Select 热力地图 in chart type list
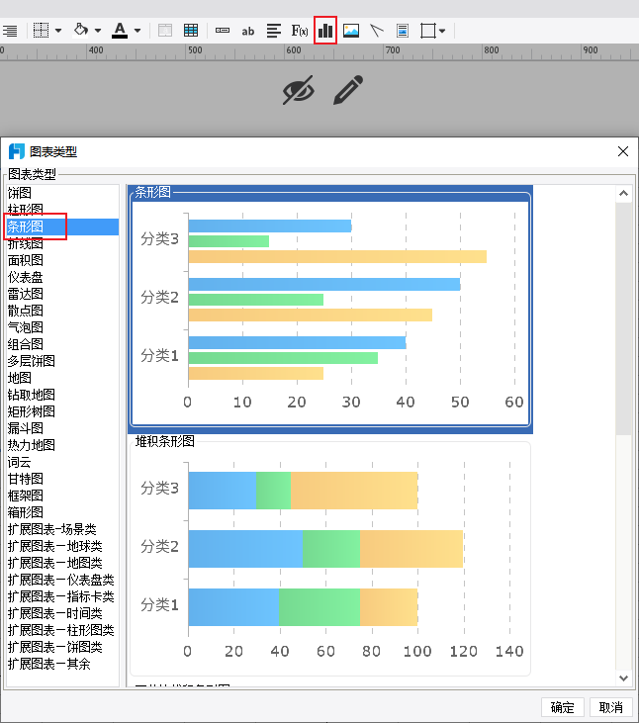Viewport: 639px width, 723px height. point(62,445)
